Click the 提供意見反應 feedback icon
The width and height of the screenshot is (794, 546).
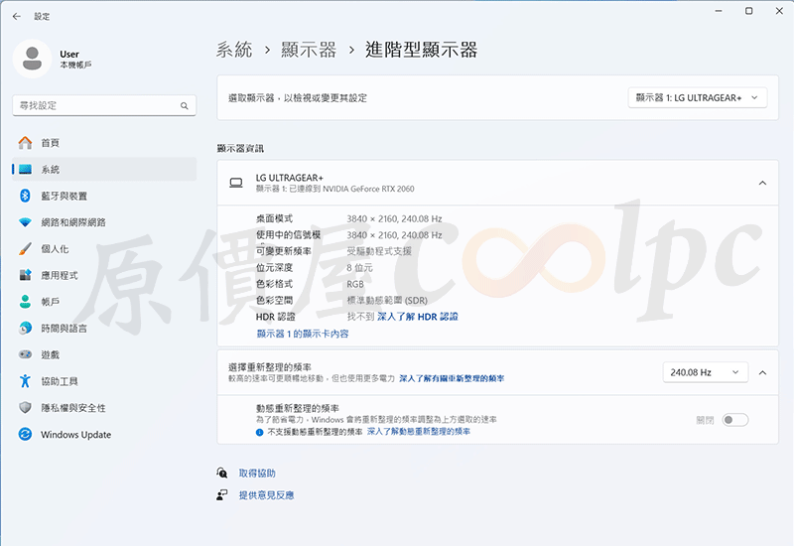coord(221,494)
